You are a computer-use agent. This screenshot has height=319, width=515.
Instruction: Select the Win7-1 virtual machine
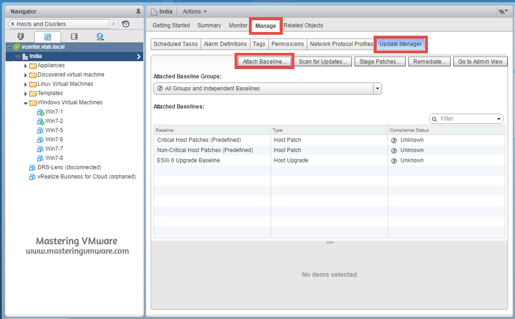point(54,112)
